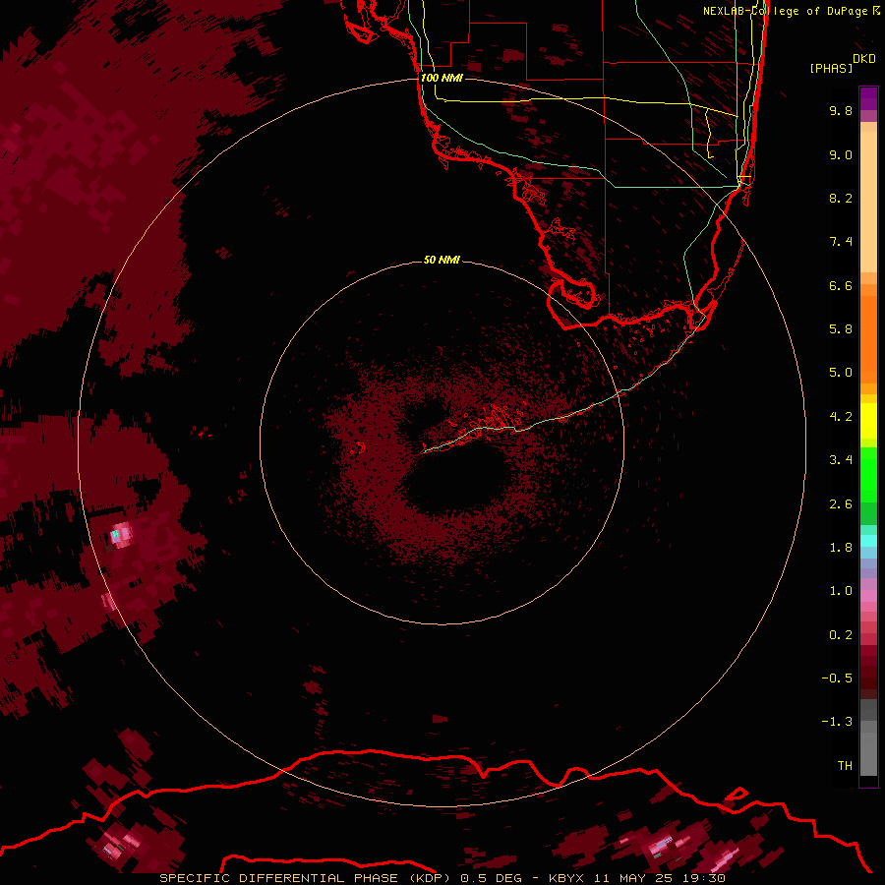Viewport: 885px width, 885px height.
Task: Click the 8.2 legend value
Action: click(841, 198)
